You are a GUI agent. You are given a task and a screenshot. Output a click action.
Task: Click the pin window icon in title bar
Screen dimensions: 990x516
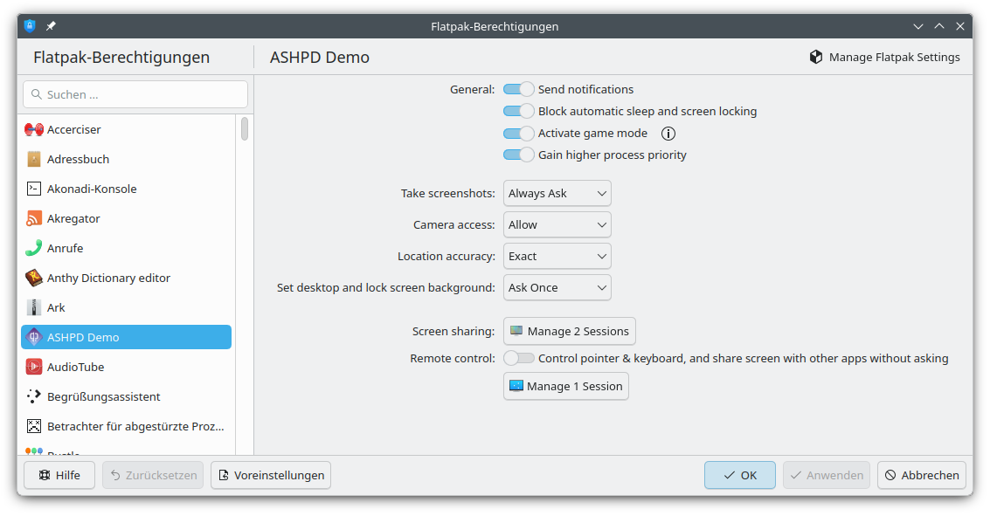[x=52, y=26]
